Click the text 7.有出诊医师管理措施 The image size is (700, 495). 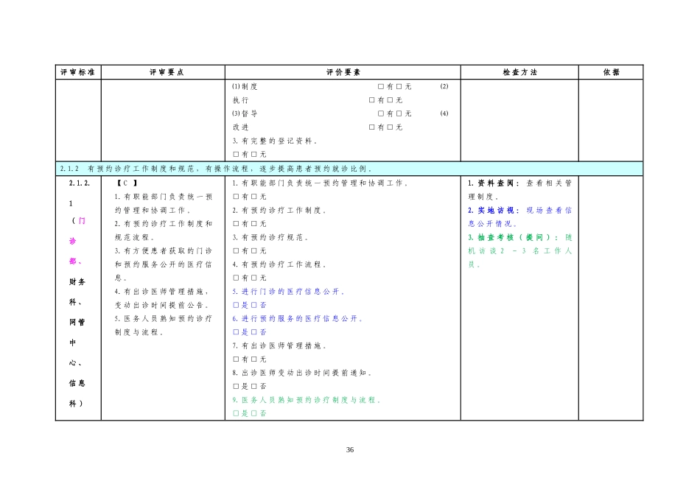(279, 346)
